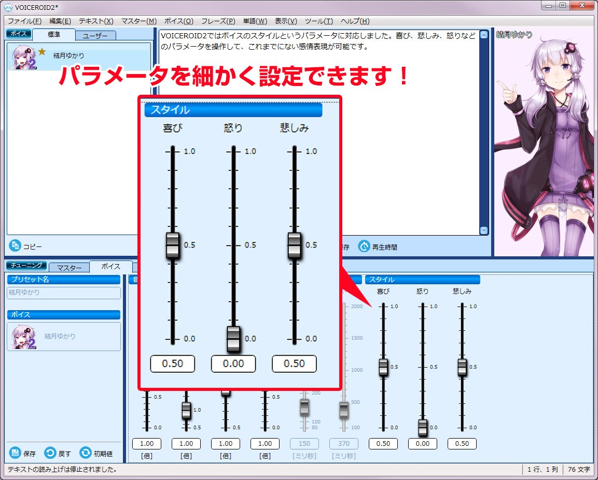Switch to the 標準 voice tab
The image size is (598, 480).
(54, 35)
